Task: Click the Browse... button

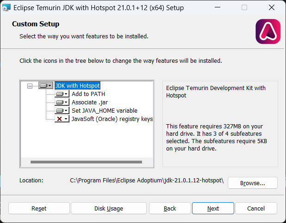Action: pyautogui.click(x=252, y=183)
